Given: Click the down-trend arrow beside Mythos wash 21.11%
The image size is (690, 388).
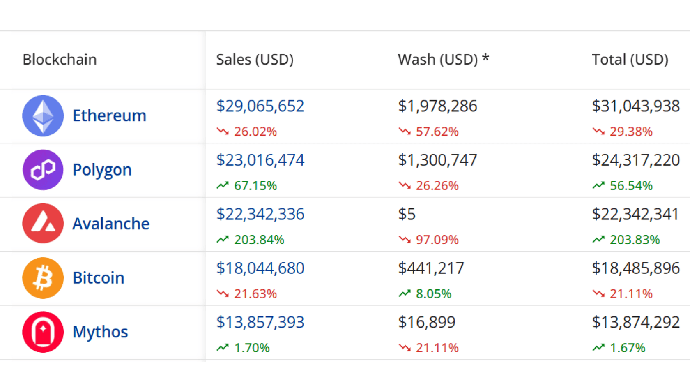Looking at the screenshot, I should pyautogui.click(x=405, y=348).
